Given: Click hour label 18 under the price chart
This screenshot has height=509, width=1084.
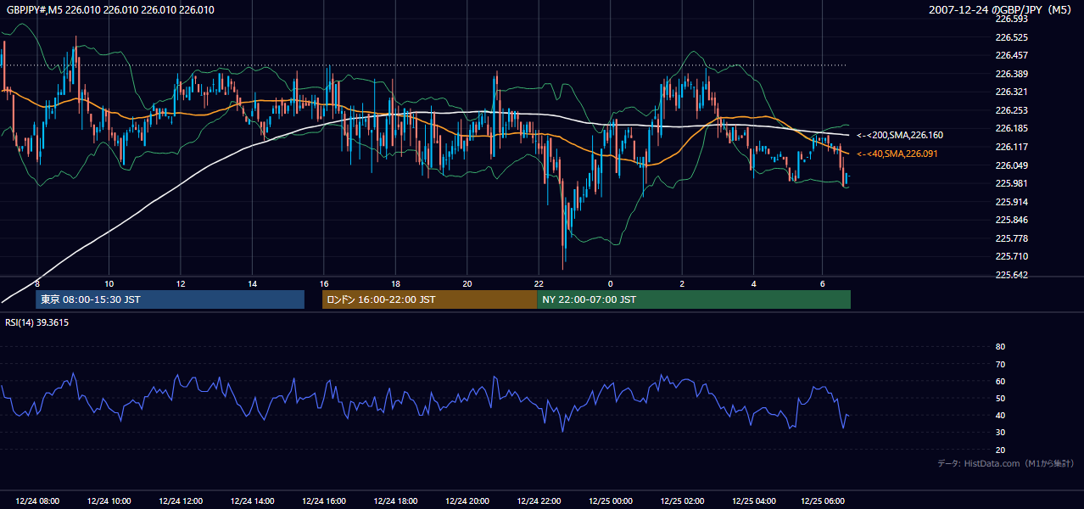Looking at the screenshot, I should click(x=395, y=283).
